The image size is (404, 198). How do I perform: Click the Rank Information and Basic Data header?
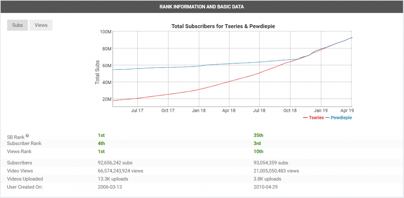click(202, 7)
